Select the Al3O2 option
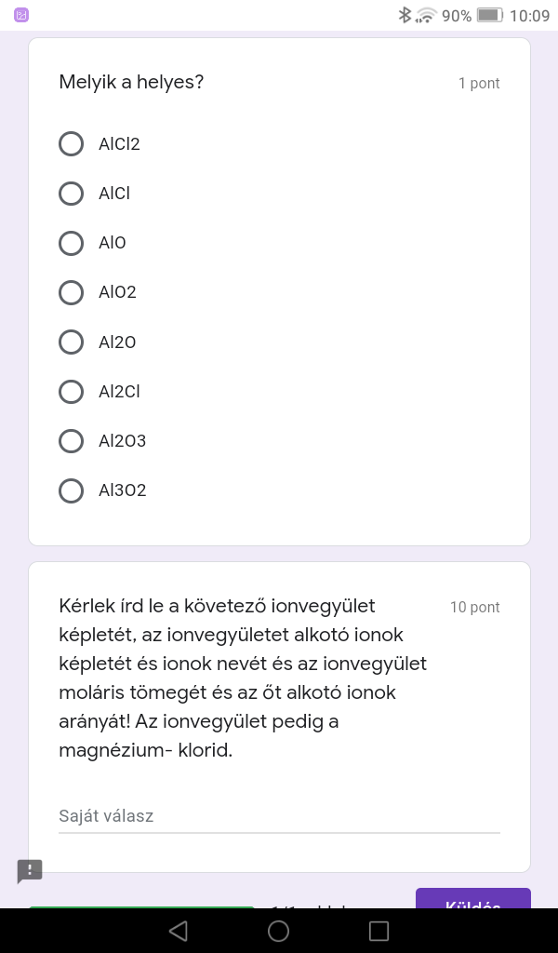Screen dimensions: 558x953 72,490
